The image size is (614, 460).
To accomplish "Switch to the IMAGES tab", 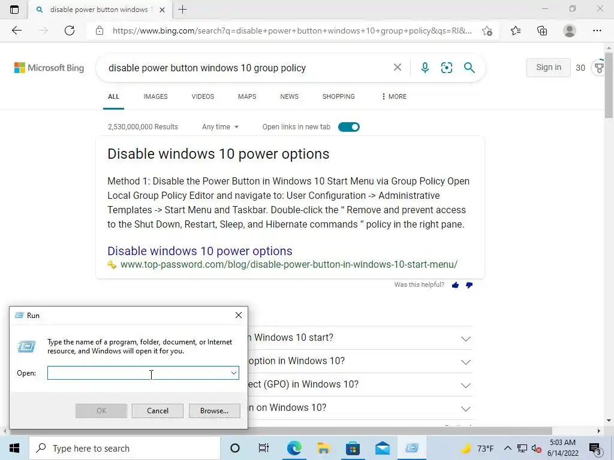I will click(155, 96).
